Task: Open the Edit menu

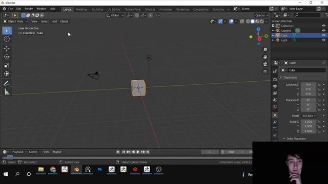Action: [18, 9]
